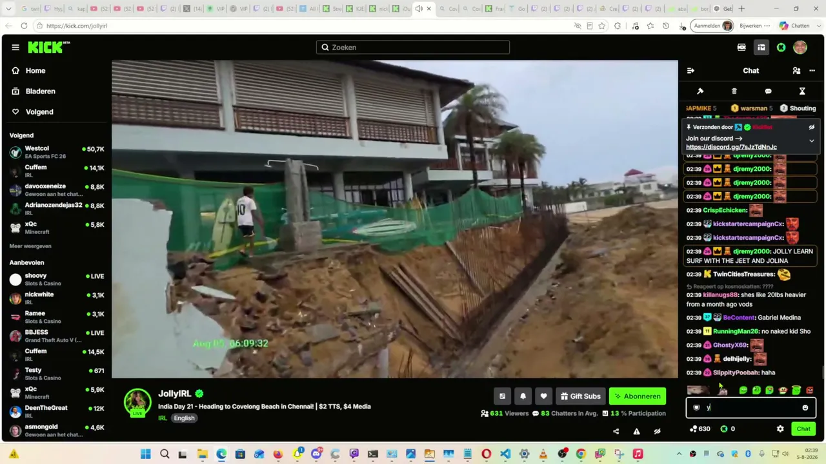Open the hamburger sidebar menu
This screenshot has height=464, width=826.
(15, 47)
